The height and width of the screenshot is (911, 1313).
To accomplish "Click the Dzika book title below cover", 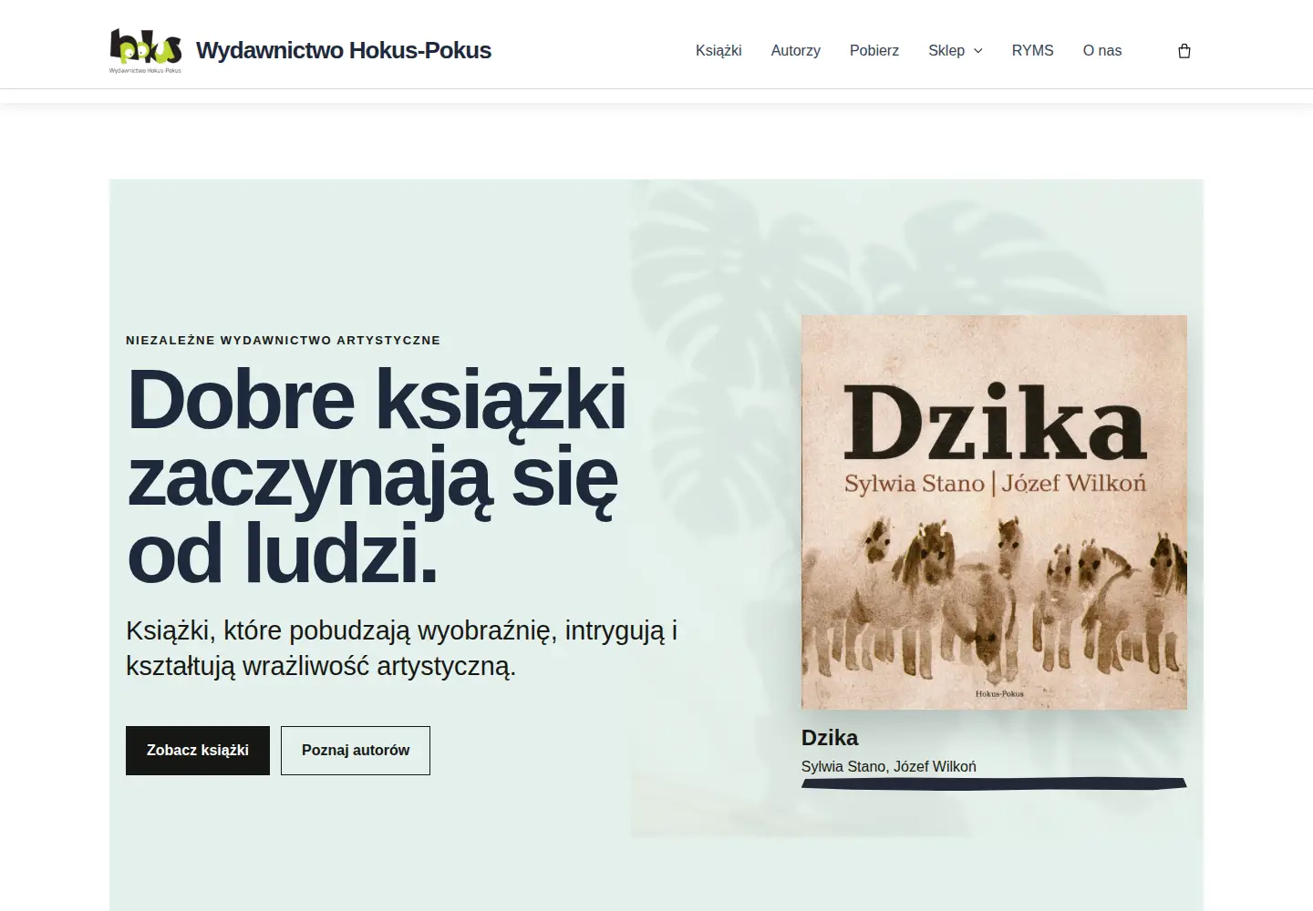I will (x=830, y=738).
